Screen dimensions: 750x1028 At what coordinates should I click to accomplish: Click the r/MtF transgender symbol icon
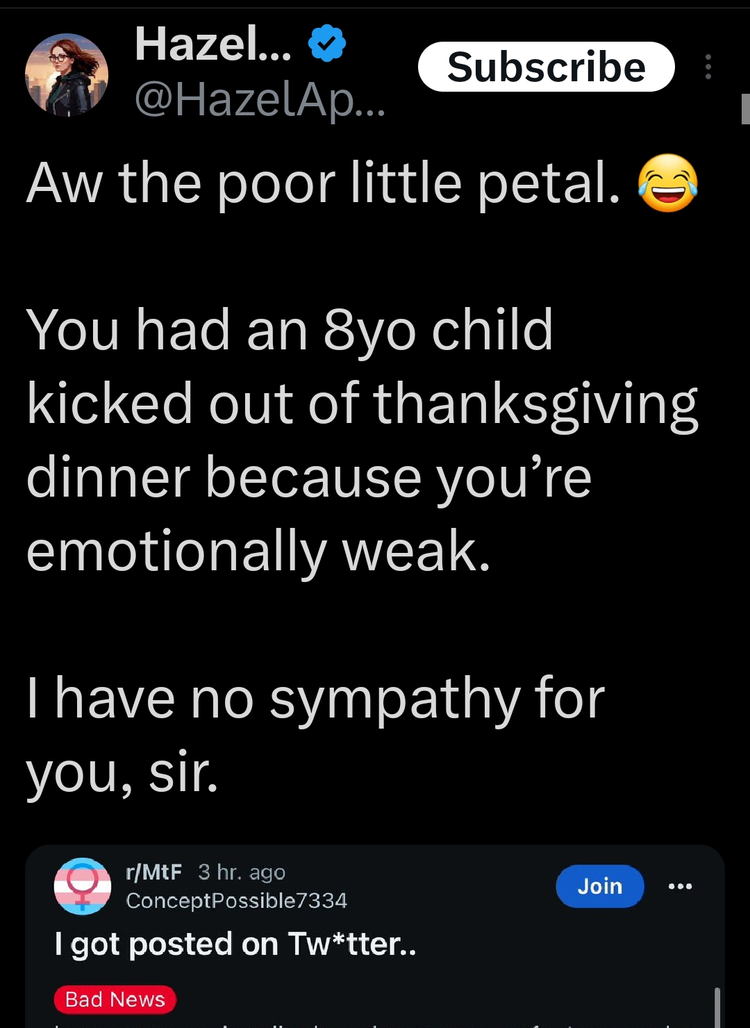tap(83, 886)
